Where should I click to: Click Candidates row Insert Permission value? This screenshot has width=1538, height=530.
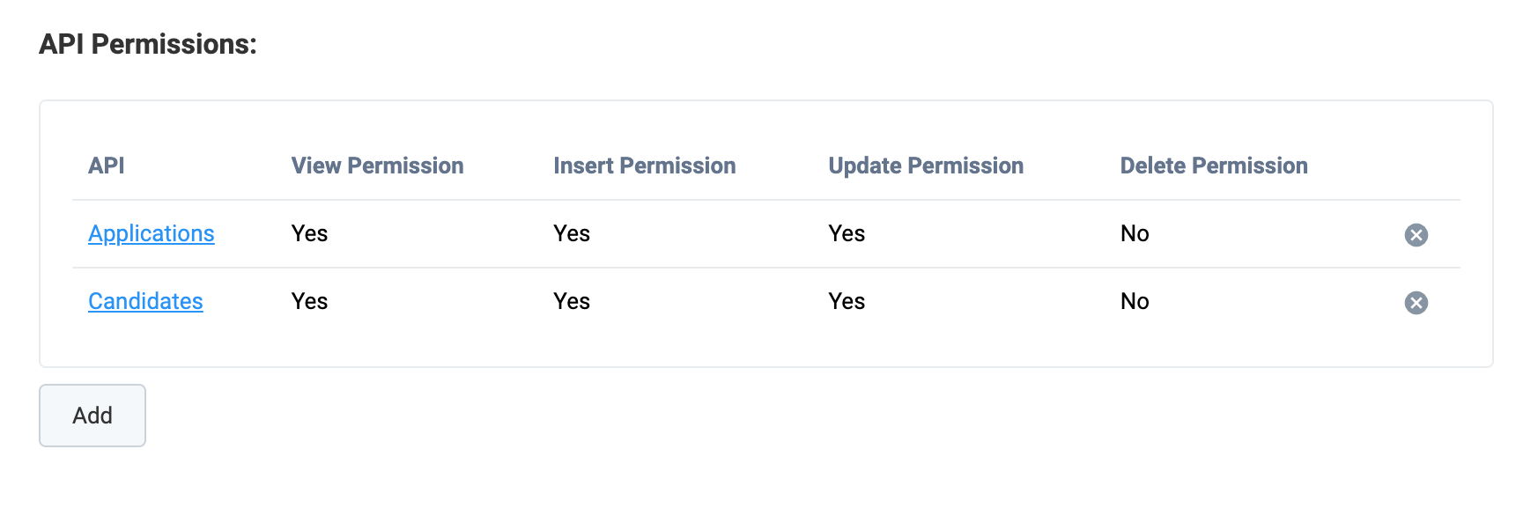click(x=572, y=301)
